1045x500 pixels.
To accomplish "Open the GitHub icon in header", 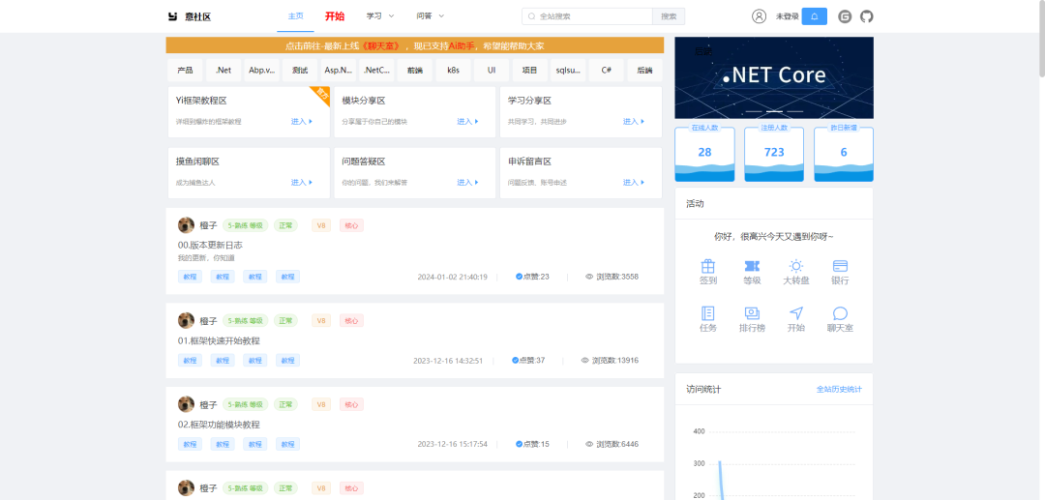I will (866, 16).
